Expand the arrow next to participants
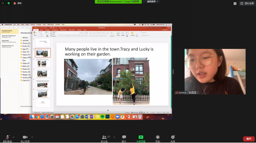256x143 pixels. coord(114,137)
